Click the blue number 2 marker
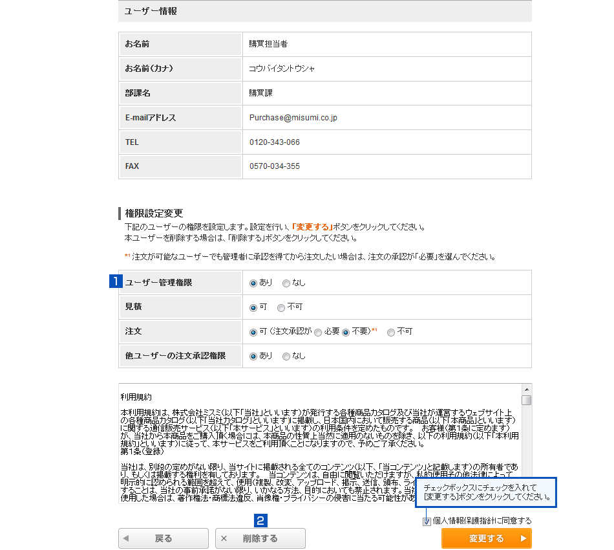The image size is (614, 550). (x=260, y=520)
